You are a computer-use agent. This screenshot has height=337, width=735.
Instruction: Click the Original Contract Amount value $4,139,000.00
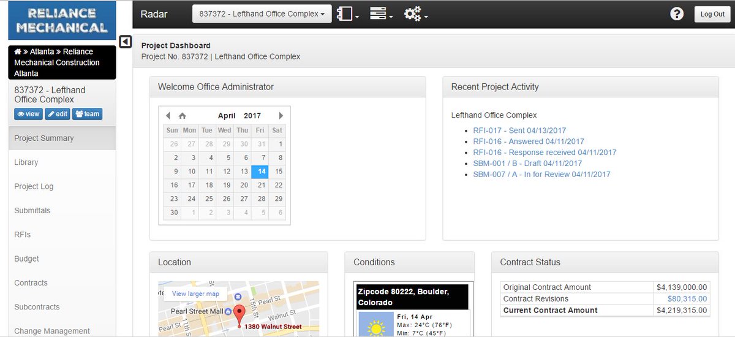[x=682, y=287]
